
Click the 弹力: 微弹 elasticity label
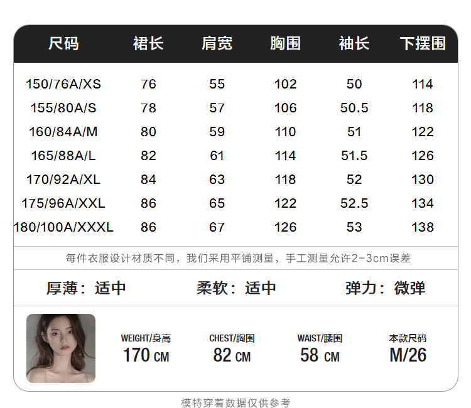[386, 288]
